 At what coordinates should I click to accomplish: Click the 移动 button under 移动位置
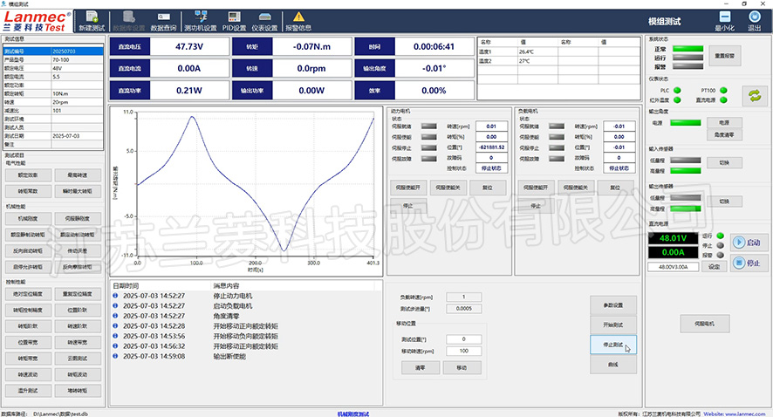click(x=462, y=367)
